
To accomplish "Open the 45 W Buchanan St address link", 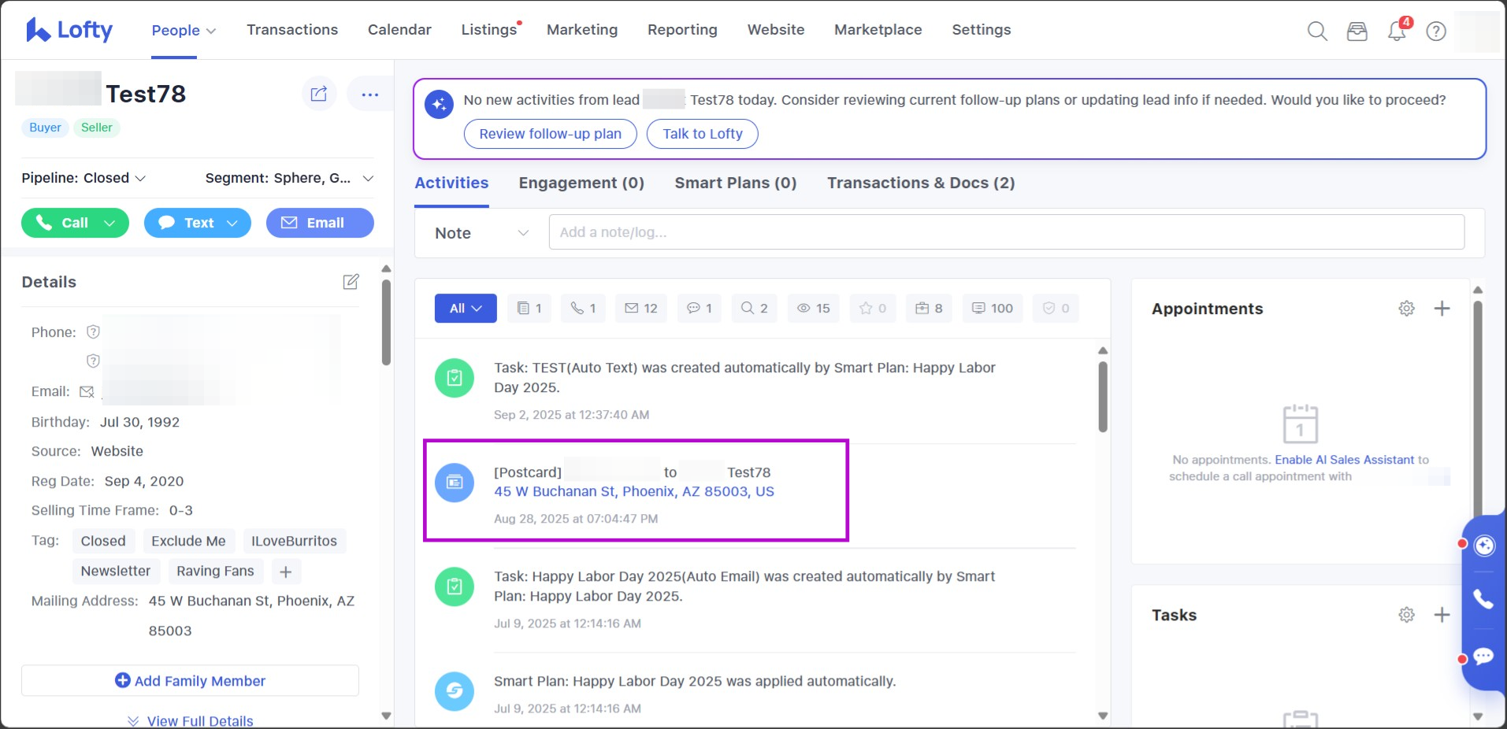I will (633, 491).
